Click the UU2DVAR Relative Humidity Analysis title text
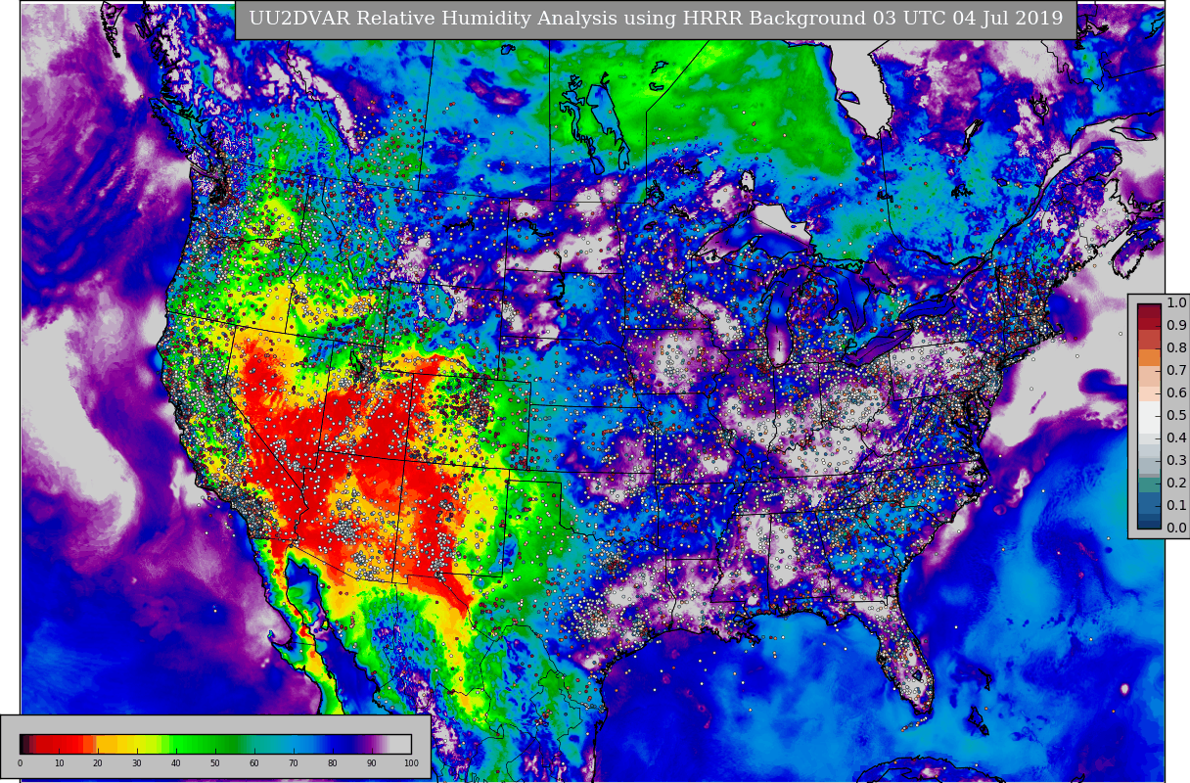The image size is (1190, 783). (656, 19)
